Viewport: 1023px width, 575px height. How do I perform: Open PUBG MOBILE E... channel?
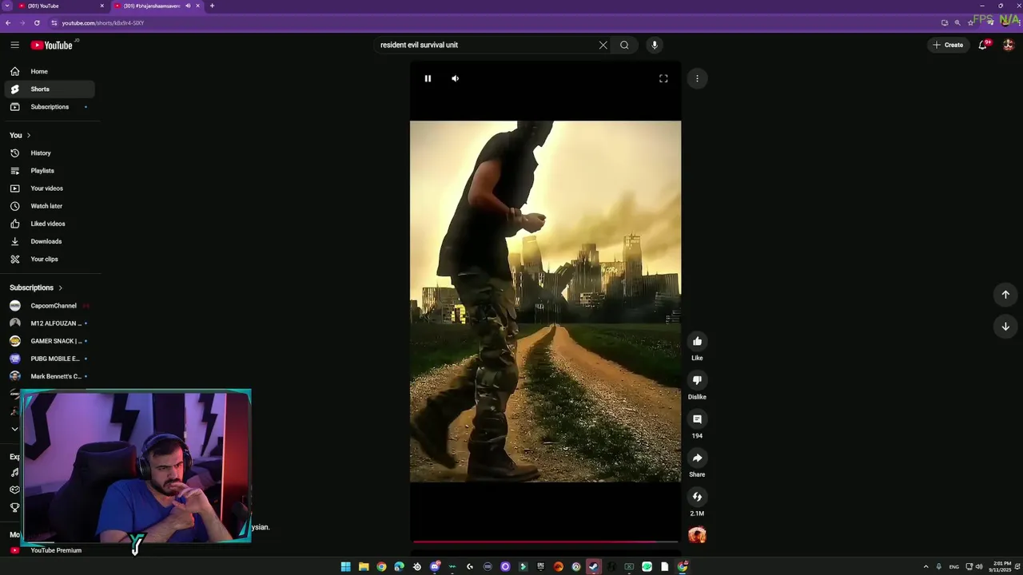pos(50,359)
